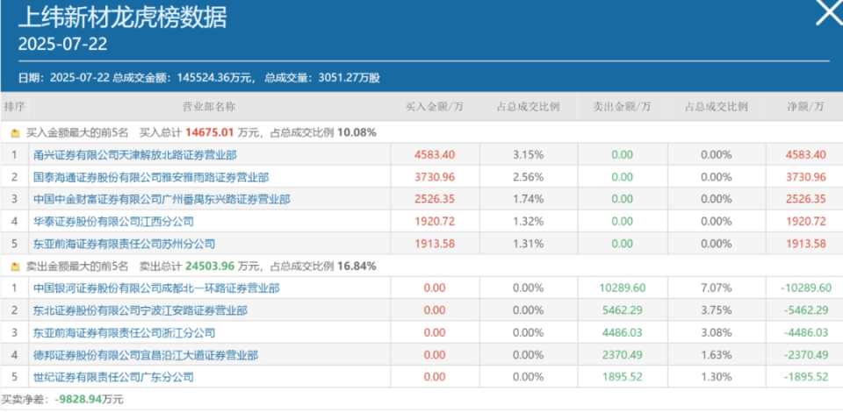Click the 1.31% share cell
This screenshot has width=843, height=412.
coord(528,244)
